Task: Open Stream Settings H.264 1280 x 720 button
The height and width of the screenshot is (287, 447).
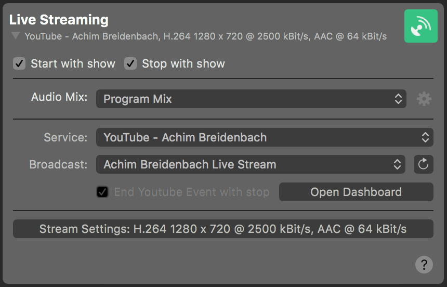Action: point(223,229)
